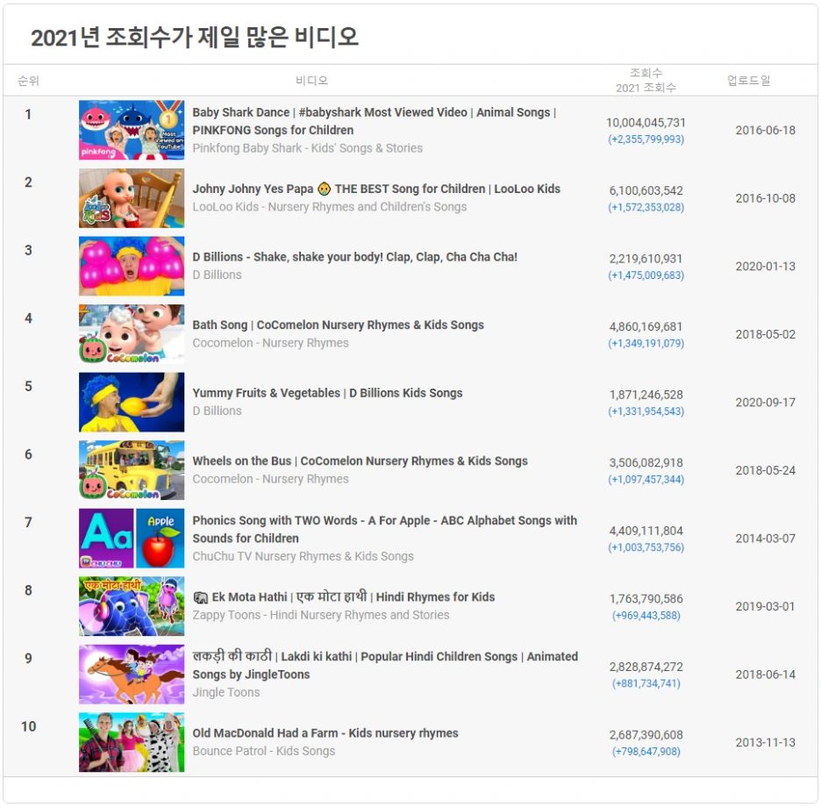The image size is (821, 807).
Task: Select 2021 views (+1,097,457,344)
Action: pyautogui.click(x=646, y=480)
